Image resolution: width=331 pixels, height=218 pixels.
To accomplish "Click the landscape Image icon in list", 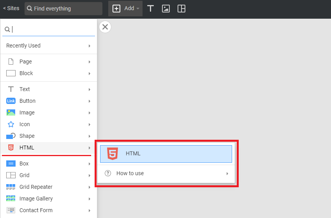I will tap(11, 113).
